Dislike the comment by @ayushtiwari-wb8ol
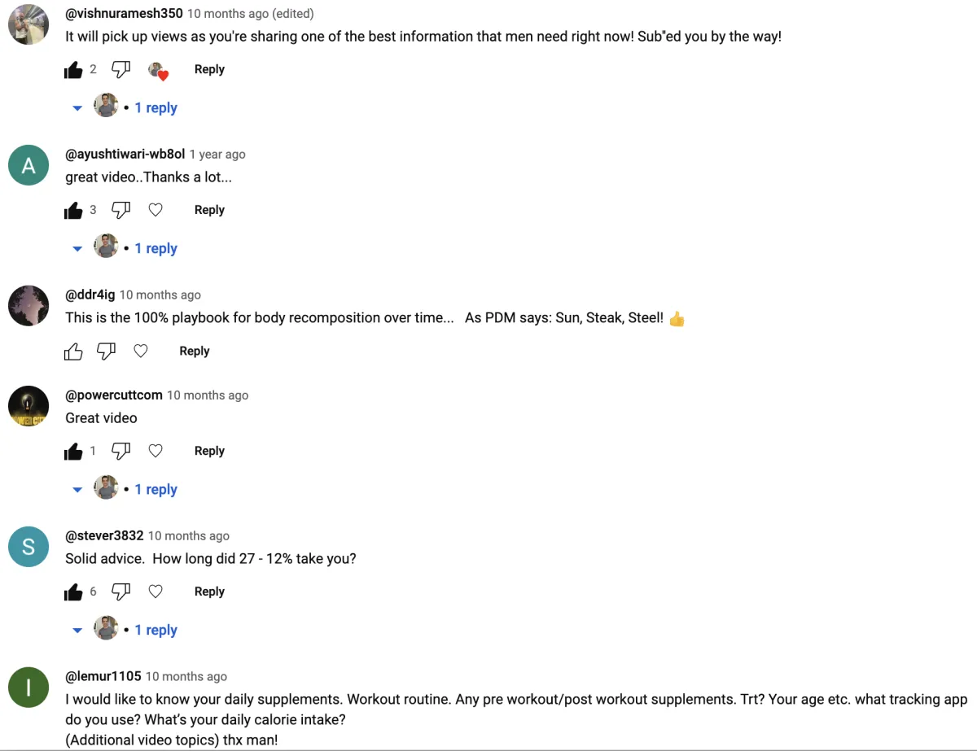 click(120, 210)
